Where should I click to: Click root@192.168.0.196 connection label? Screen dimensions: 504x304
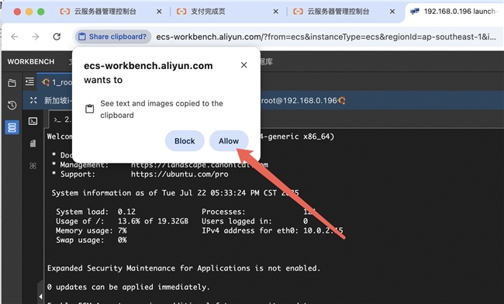[x=299, y=101]
